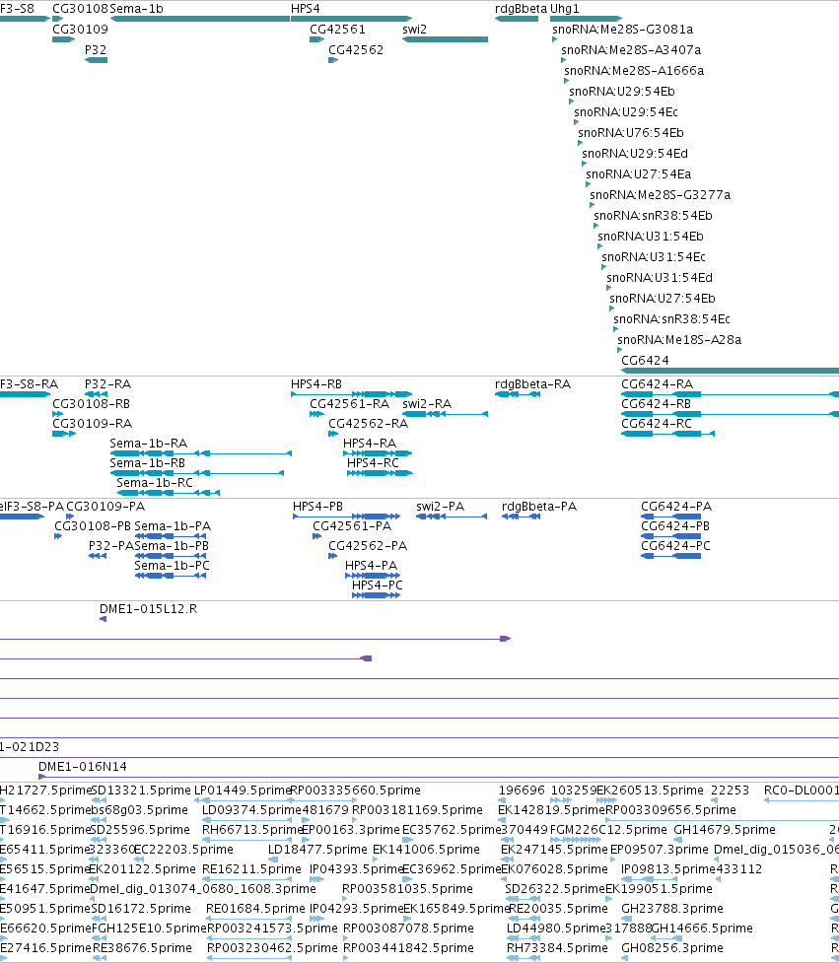
Task: Click the CG6424-RB transcript label
Action: (x=656, y=404)
